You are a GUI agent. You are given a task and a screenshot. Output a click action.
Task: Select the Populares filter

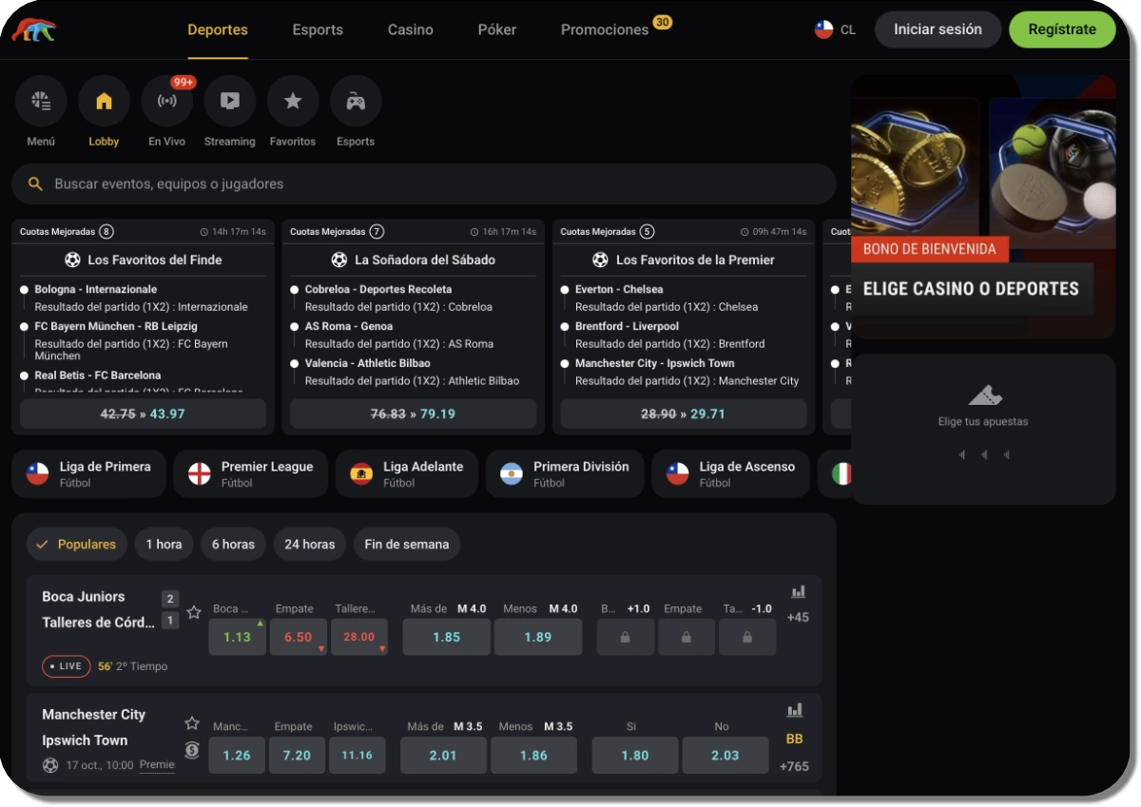[x=77, y=545]
